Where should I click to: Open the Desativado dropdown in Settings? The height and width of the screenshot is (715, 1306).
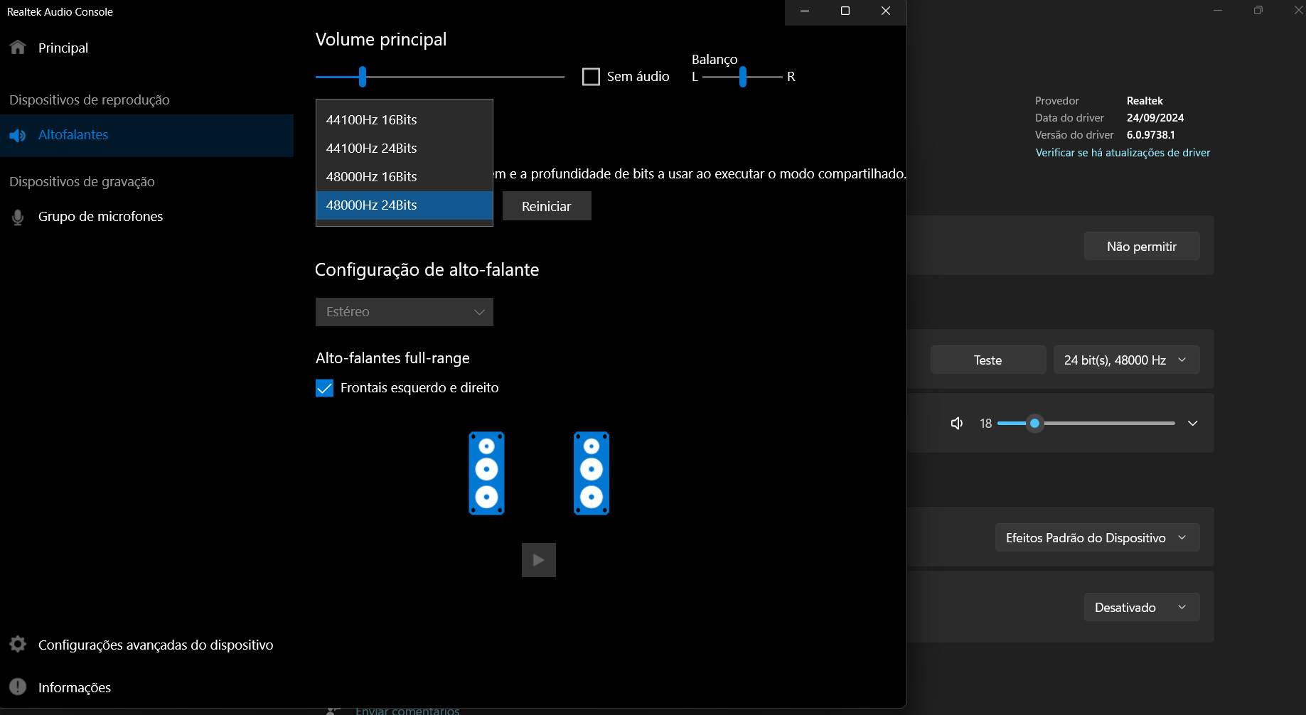1142,607
